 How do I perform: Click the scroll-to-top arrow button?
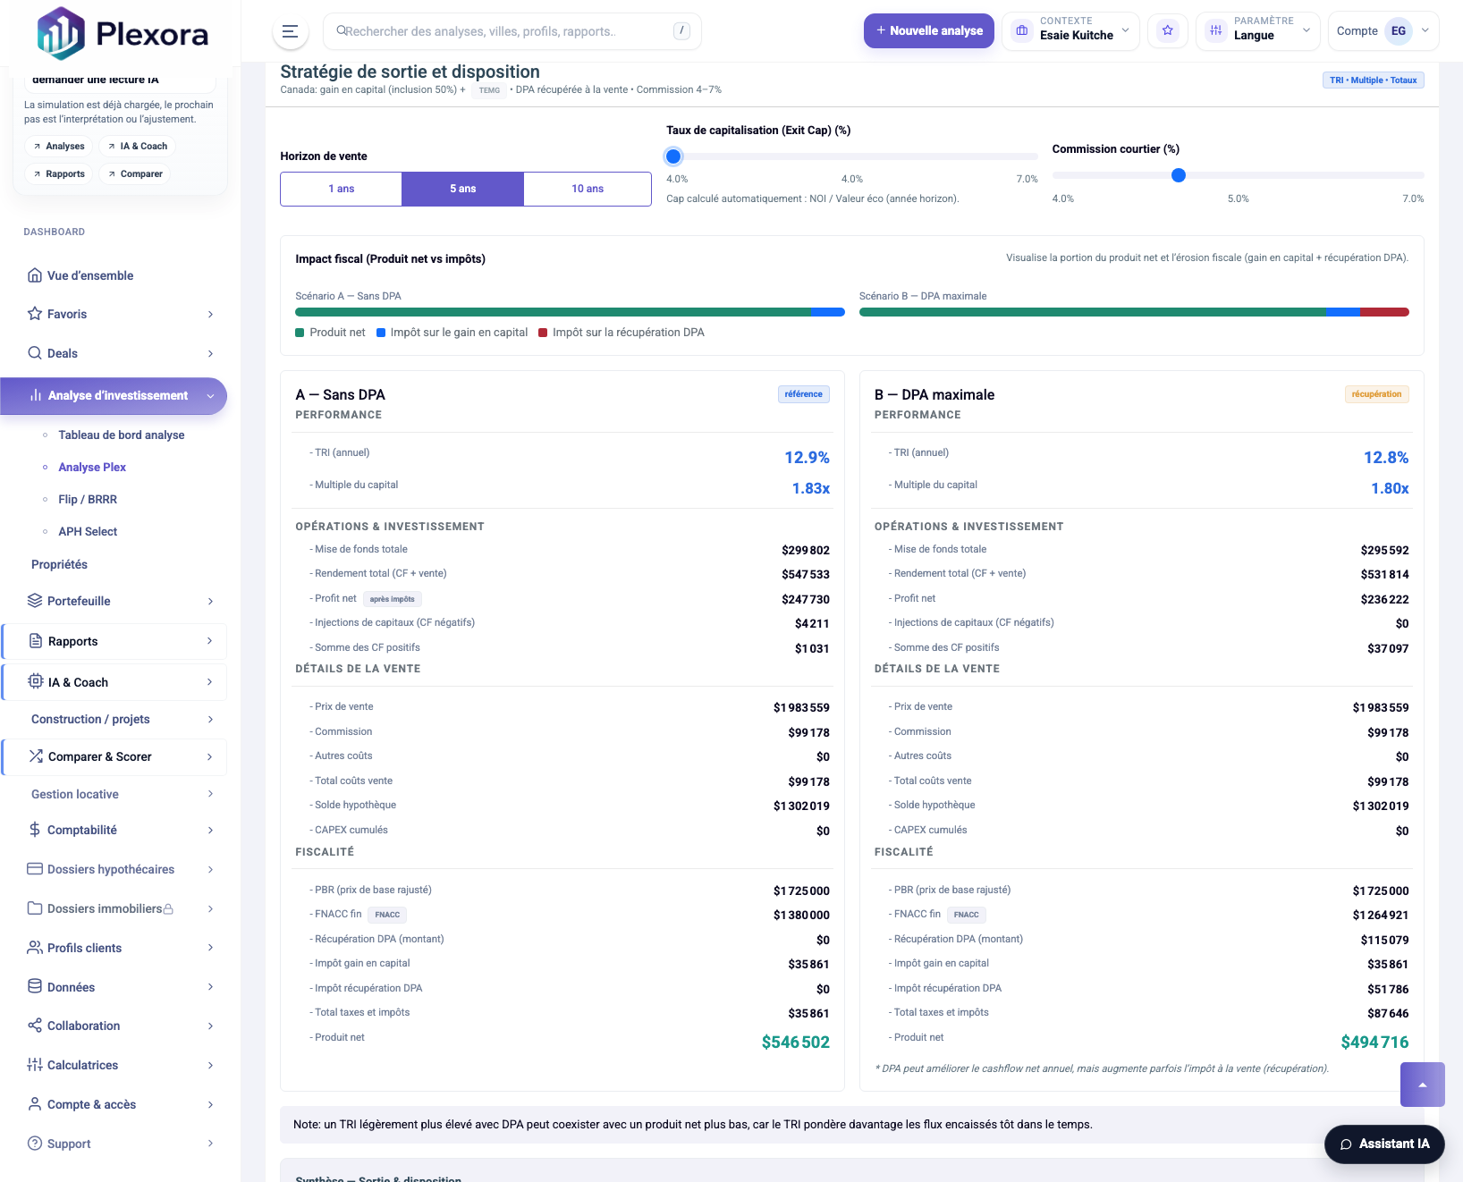(1422, 1085)
